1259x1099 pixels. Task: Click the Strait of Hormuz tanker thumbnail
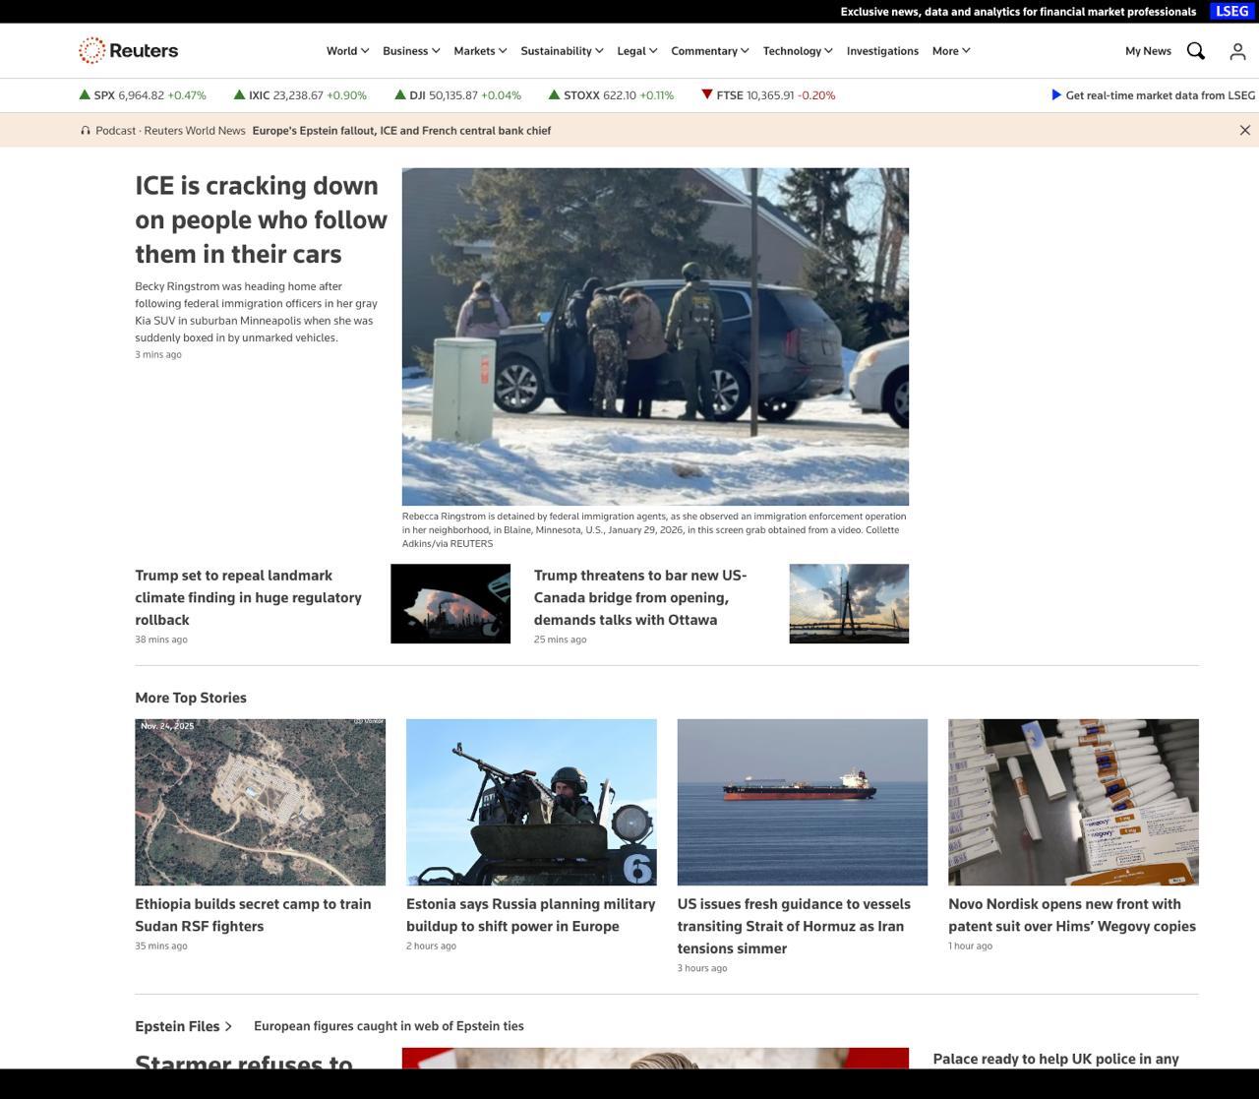(x=802, y=802)
